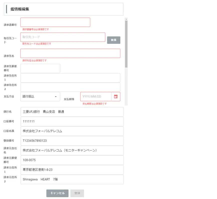Image resolution: width=217 pixels, height=199 pixels.
Task: Focus the 取引先コード input field
Action: [63, 37]
